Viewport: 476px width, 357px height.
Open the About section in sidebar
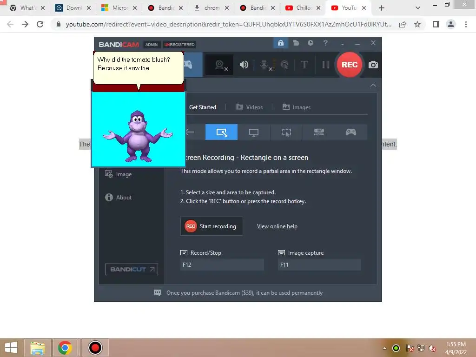tap(119, 197)
